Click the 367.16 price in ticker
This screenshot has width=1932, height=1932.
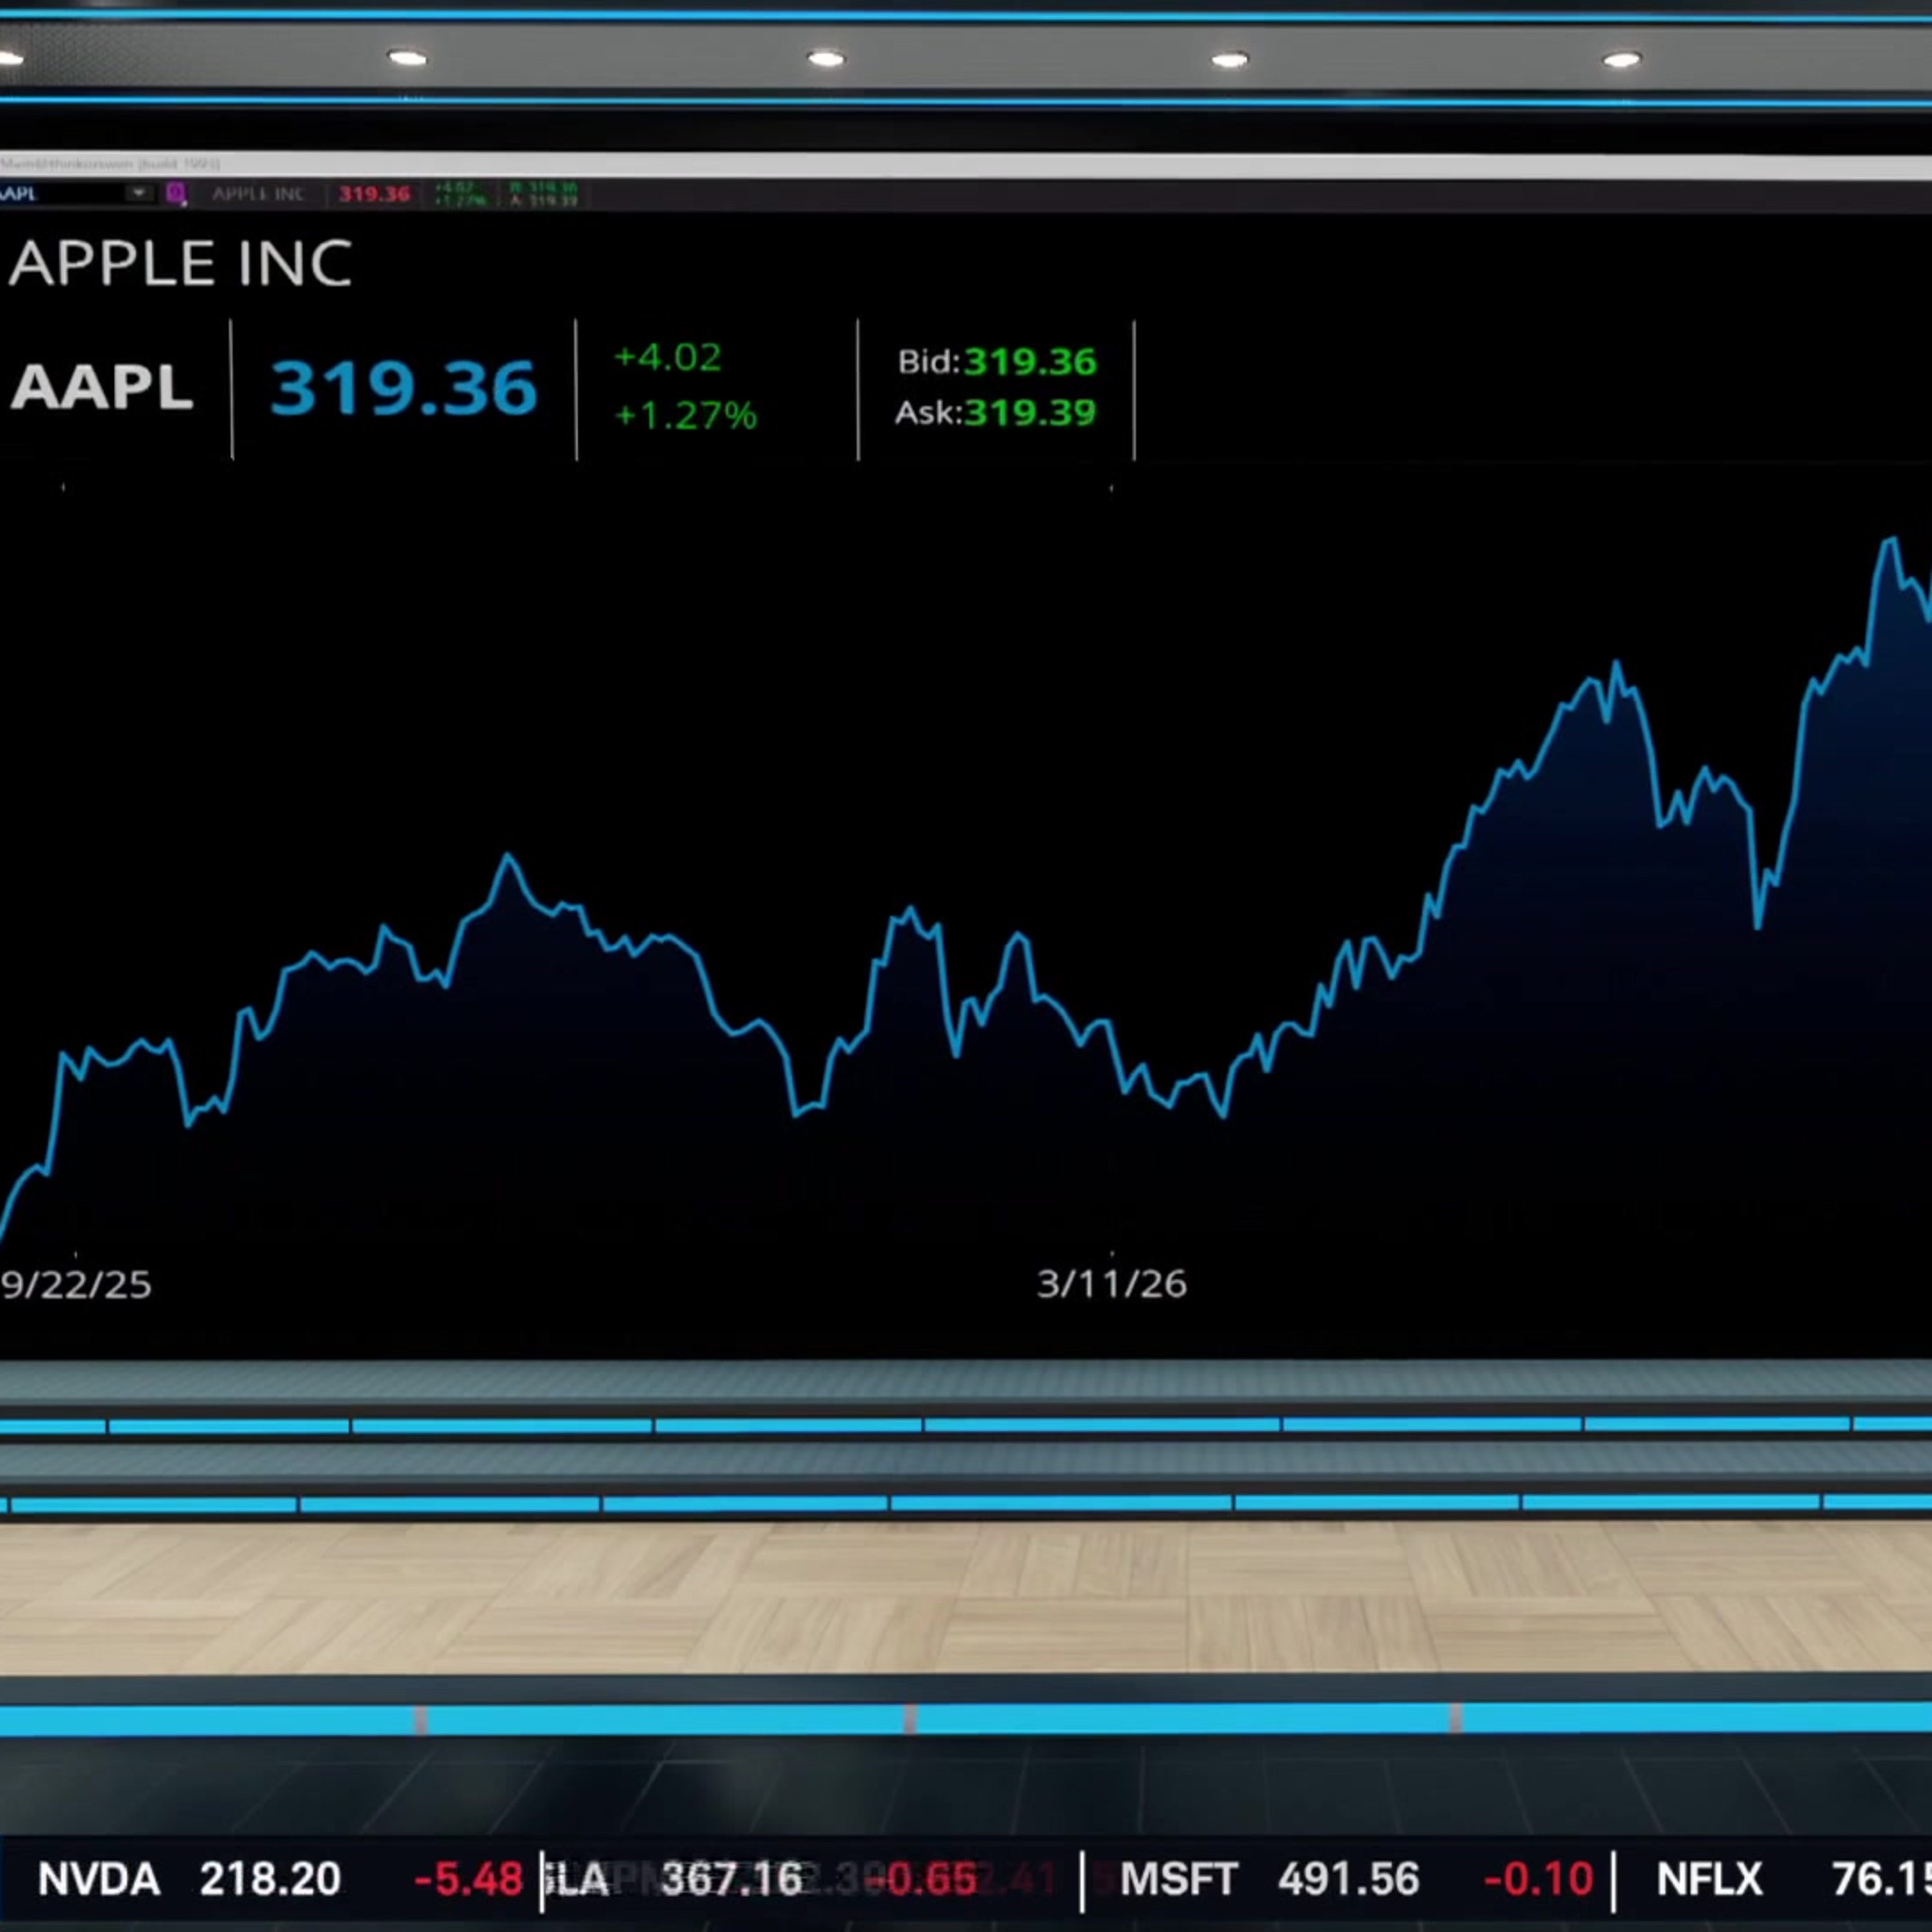click(x=732, y=1880)
